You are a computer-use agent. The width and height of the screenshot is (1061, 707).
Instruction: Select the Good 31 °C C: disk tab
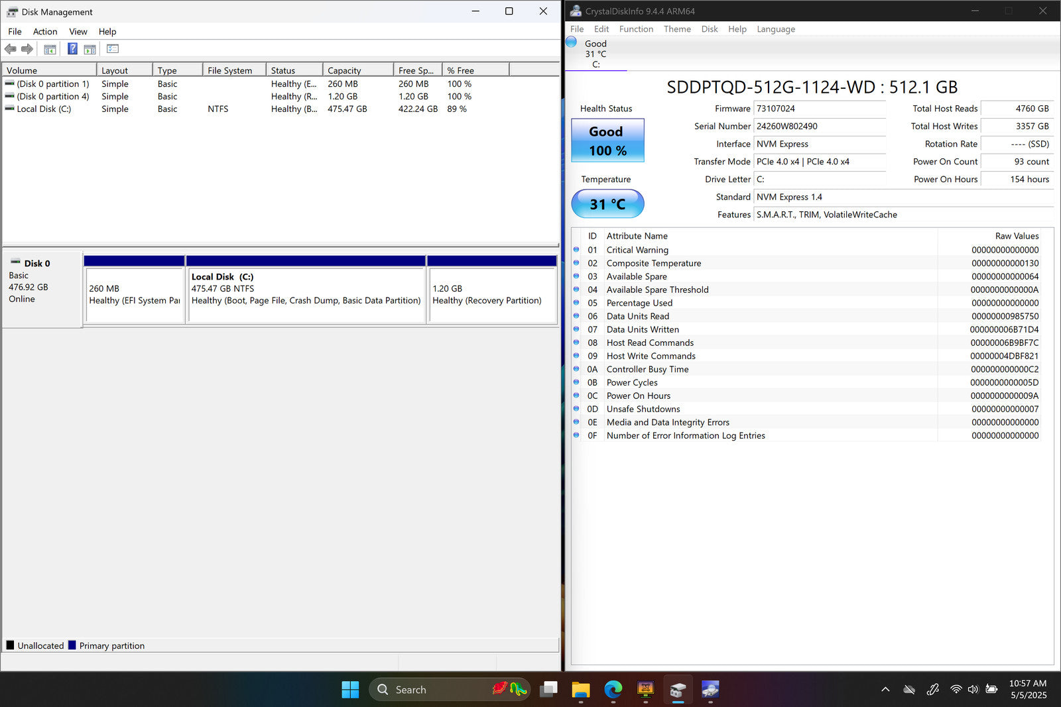coord(595,53)
